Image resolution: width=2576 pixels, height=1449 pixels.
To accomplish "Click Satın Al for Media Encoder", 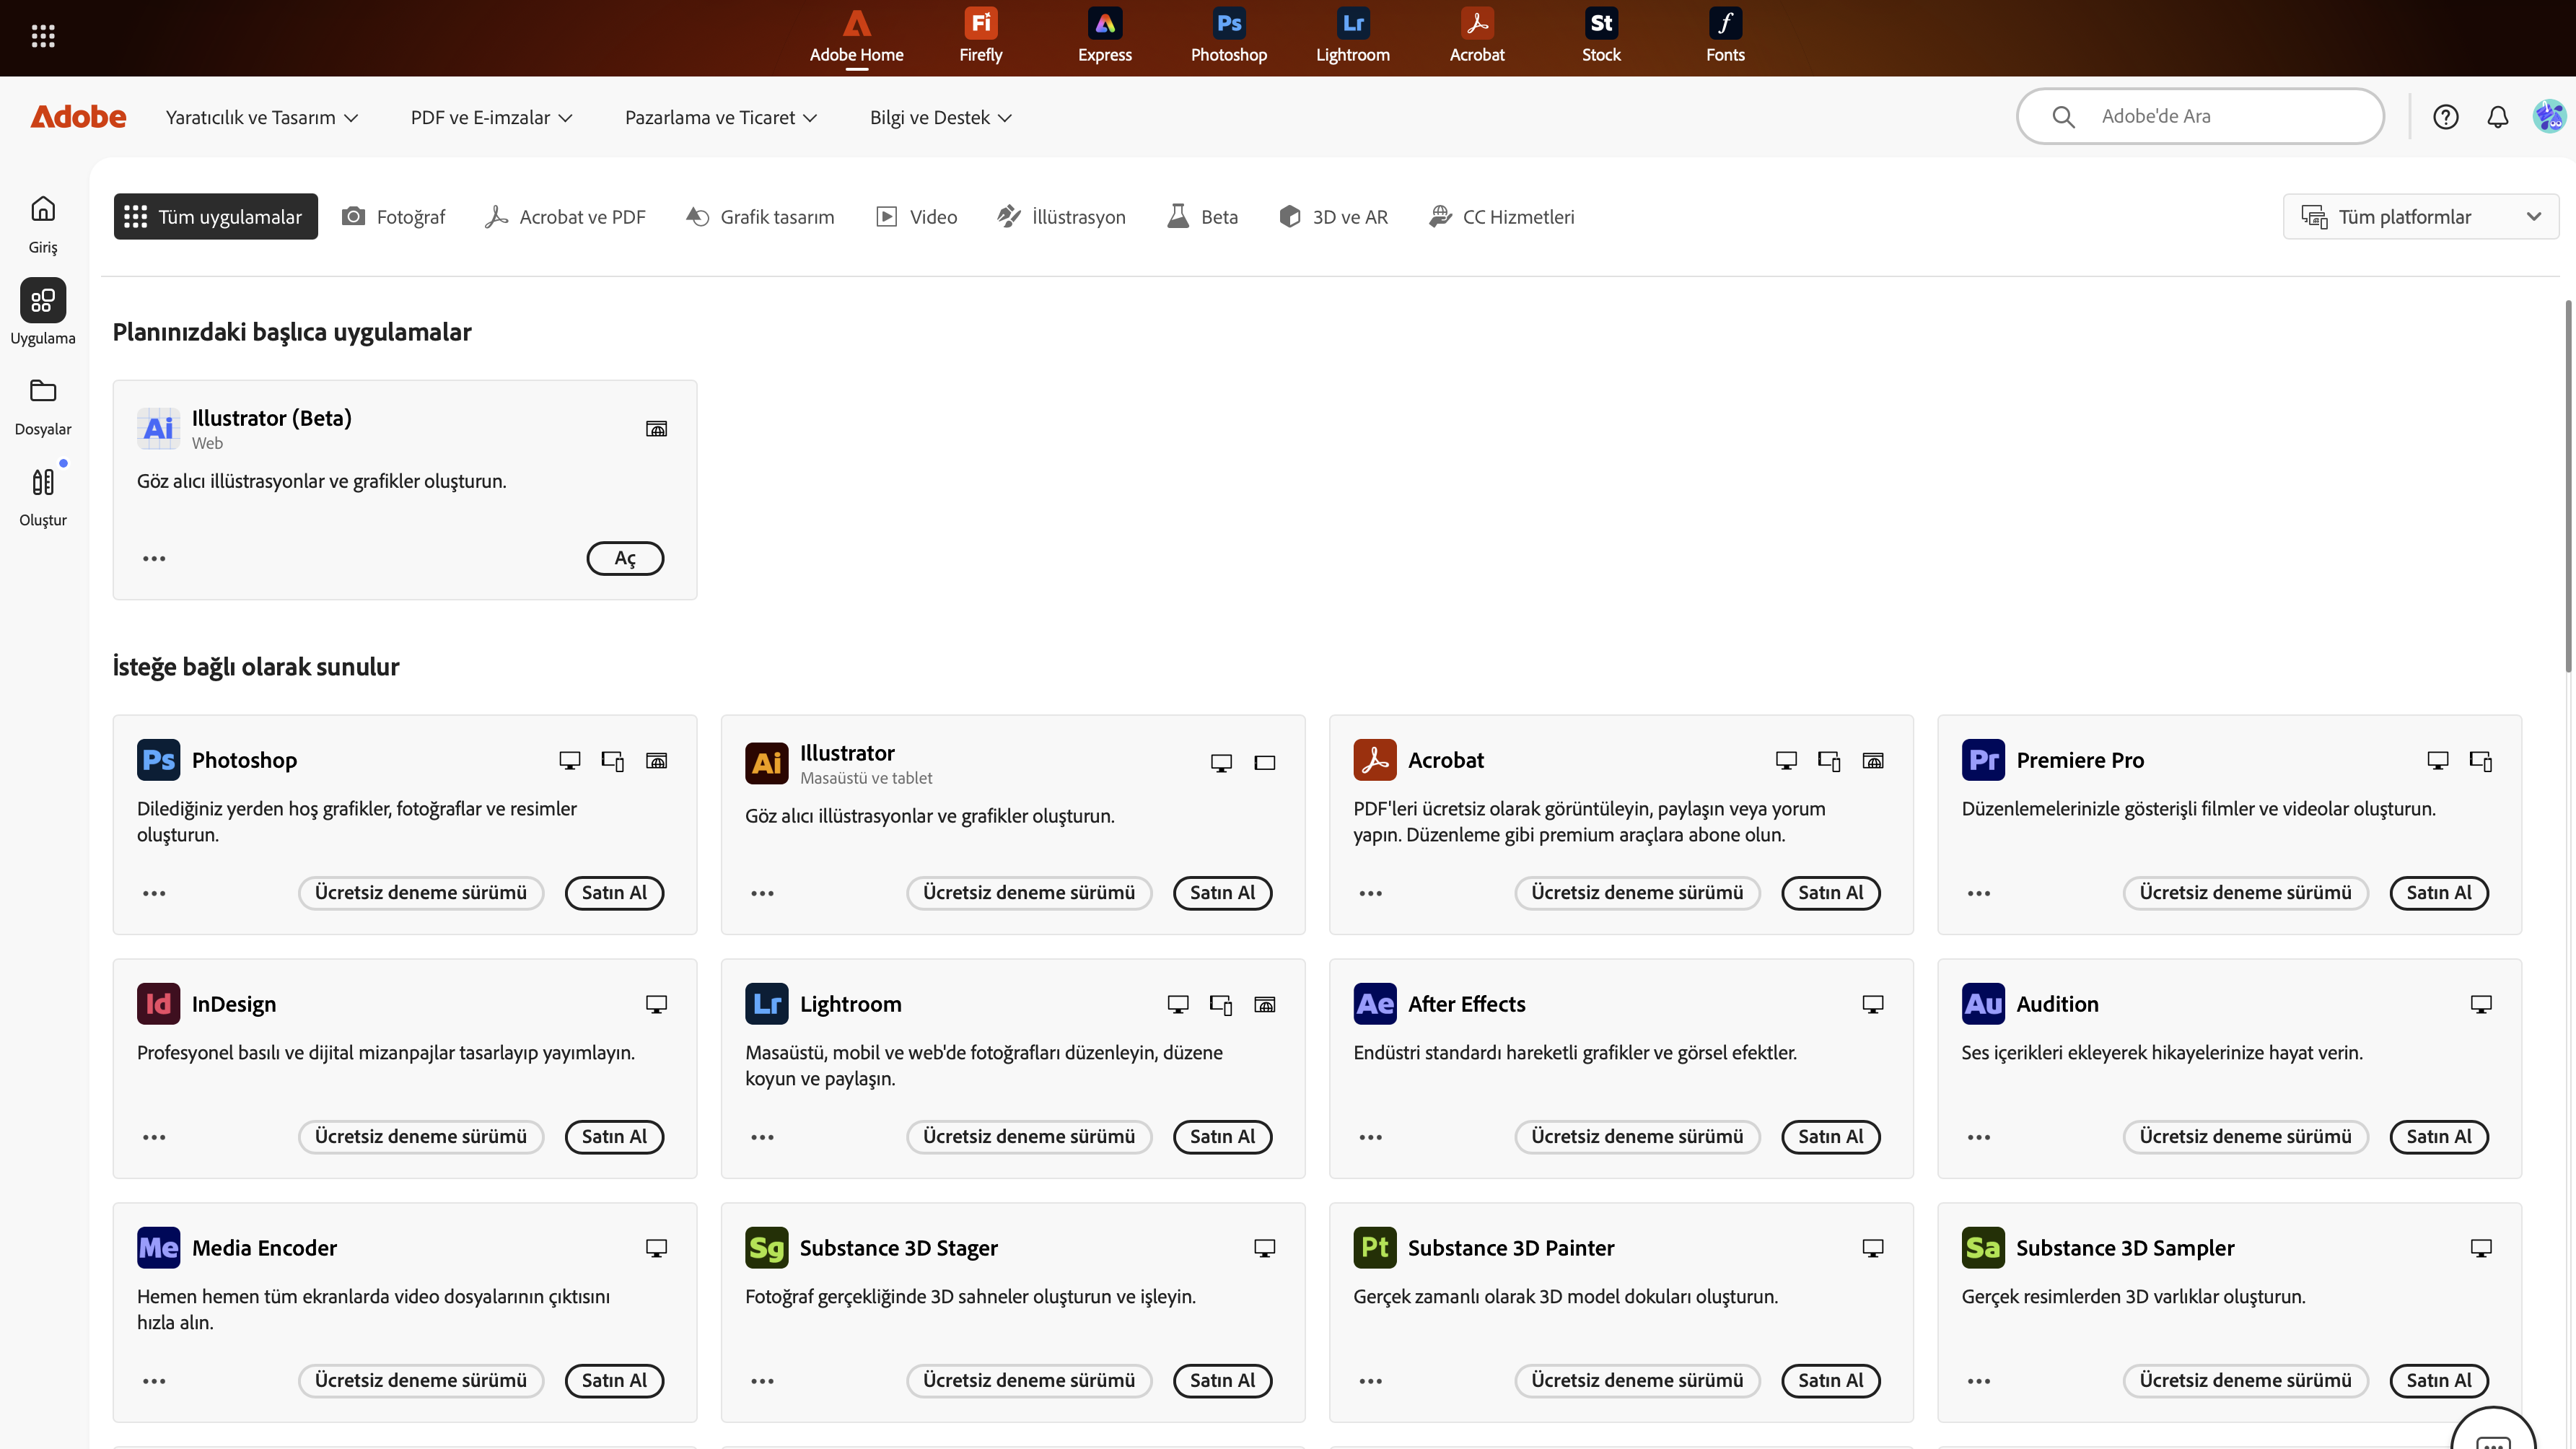I will pyautogui.click(x=614, y=1381).
